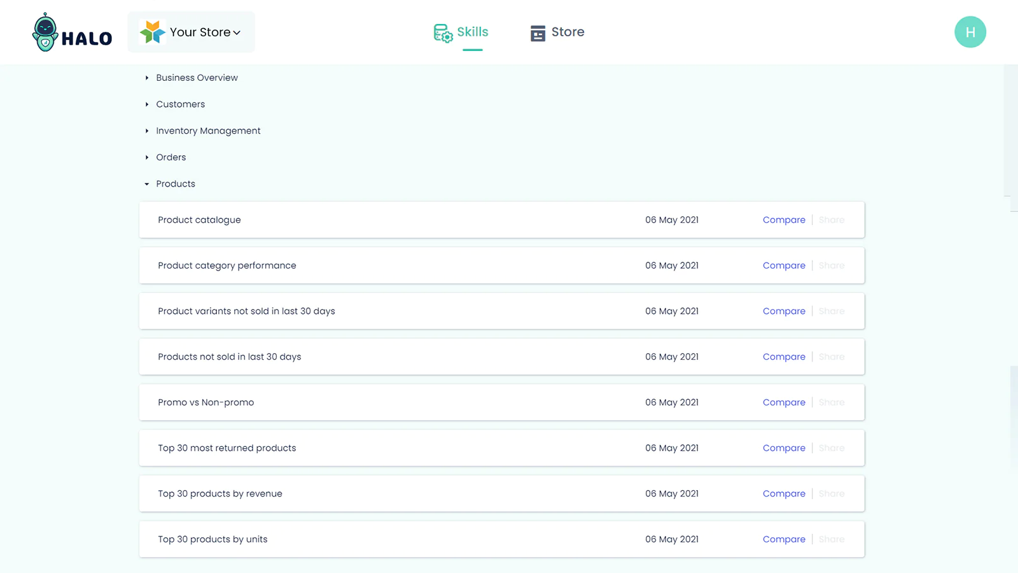Compare the Product category performance report
This screenshot has height=573, width=1018.
[784, 265]
